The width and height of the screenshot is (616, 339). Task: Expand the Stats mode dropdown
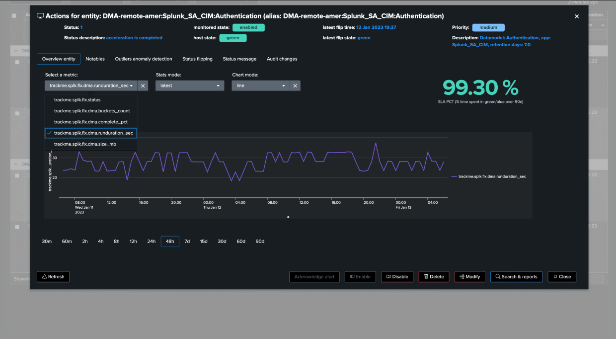point(190,85)
